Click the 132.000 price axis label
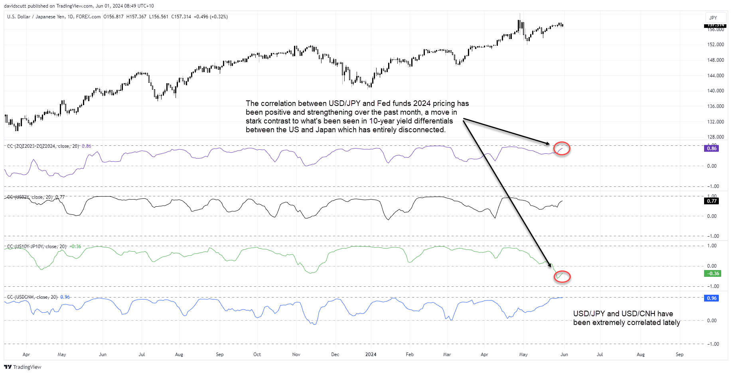The height and width of the screenshot is (374, 732). coord(716,122)
